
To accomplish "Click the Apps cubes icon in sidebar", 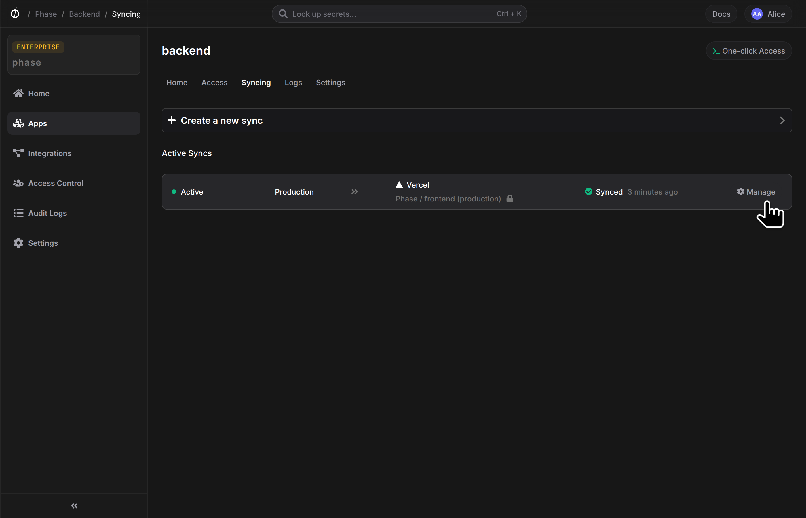I will point(18,123).
